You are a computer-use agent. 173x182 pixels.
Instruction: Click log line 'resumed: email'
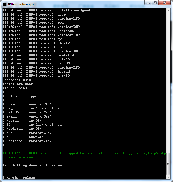[35, 47]
